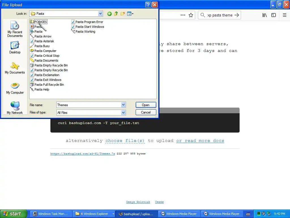Click the Denys Golotiuk link
The height and width of the screenshot is (218, 290).
click(138, 202)
